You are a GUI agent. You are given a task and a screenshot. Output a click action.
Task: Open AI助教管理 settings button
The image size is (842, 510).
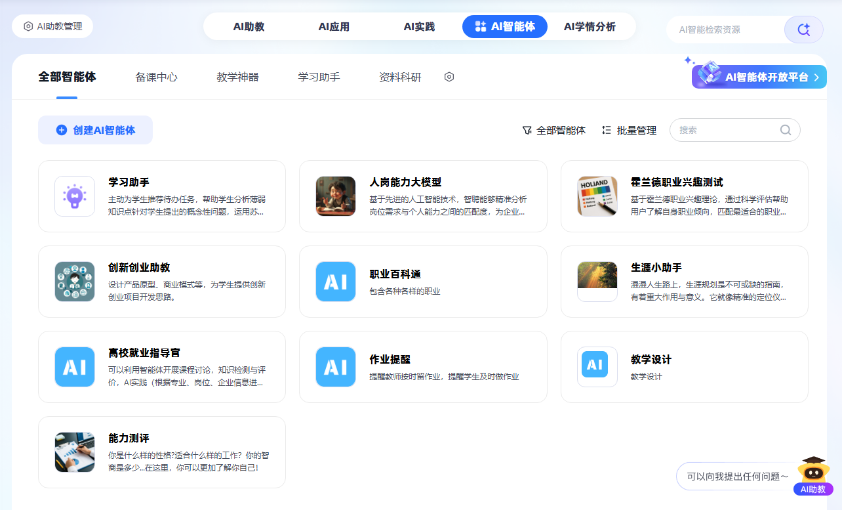(x=52, y=26)
